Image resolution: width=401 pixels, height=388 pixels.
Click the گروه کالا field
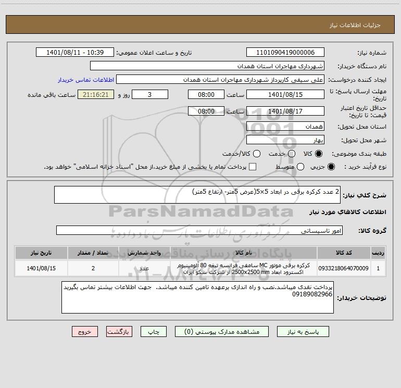coord(199,230)
